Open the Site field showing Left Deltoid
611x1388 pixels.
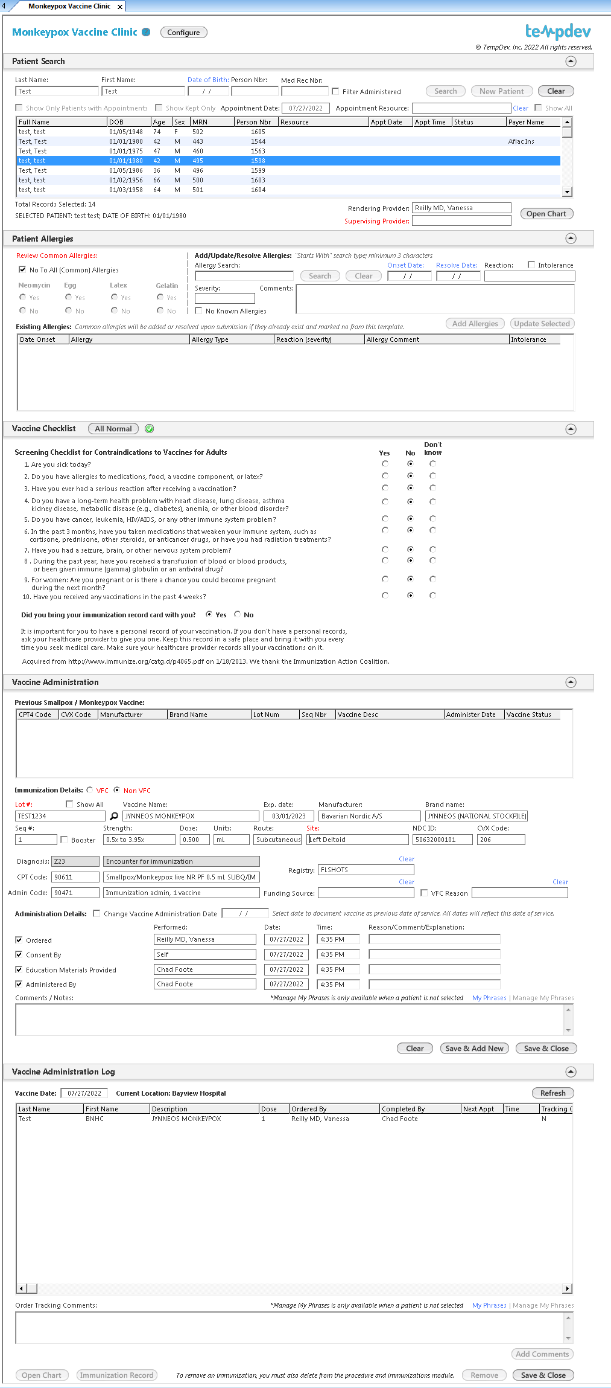[358, 840]
